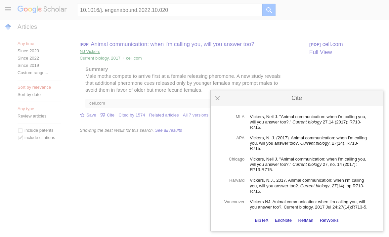Choose Sort by date
This screenshot has width=389, height=237.
(x=29, y=94)
